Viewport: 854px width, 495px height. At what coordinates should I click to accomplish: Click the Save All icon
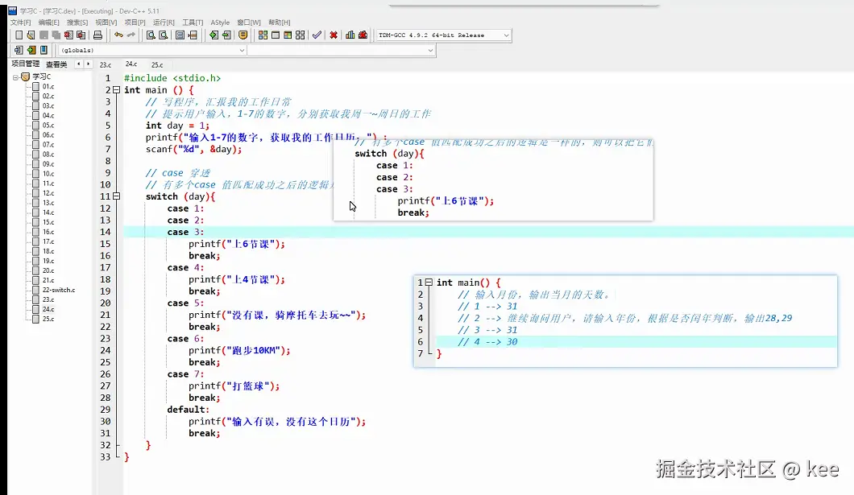coord(56,35)
